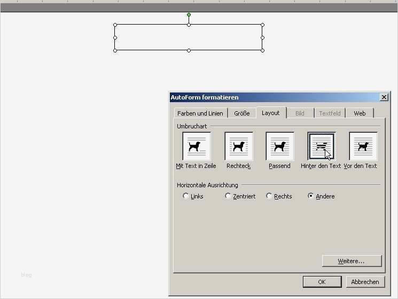Pick the Passend wrapping style icon

tap(280, 147)
